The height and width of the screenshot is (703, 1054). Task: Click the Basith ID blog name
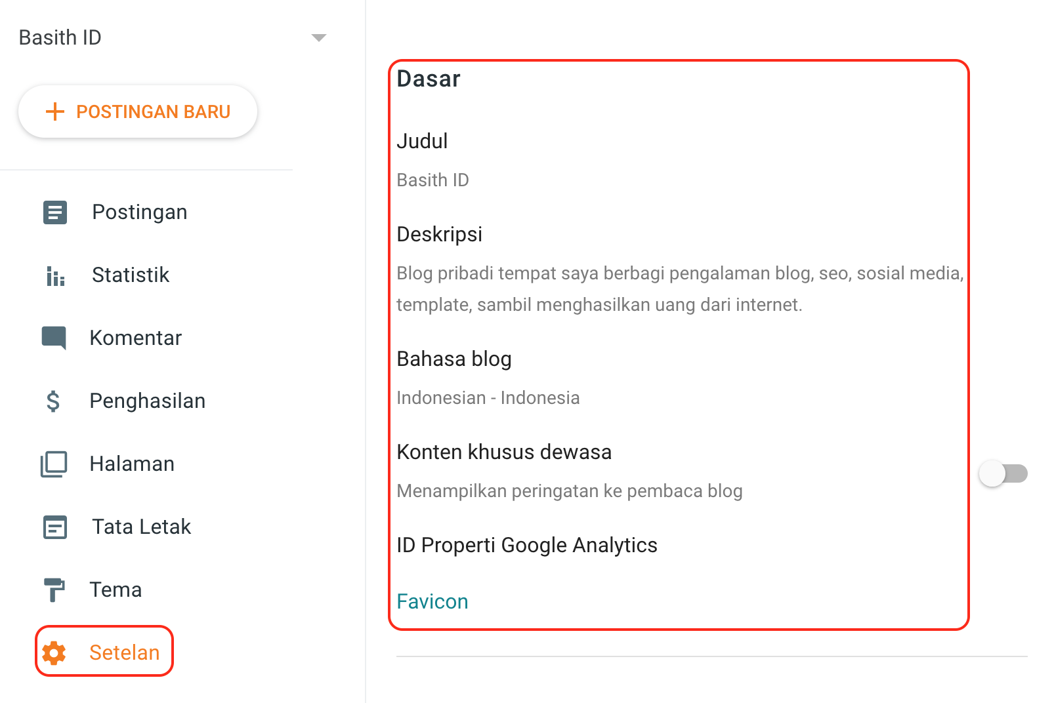[60, 37]
